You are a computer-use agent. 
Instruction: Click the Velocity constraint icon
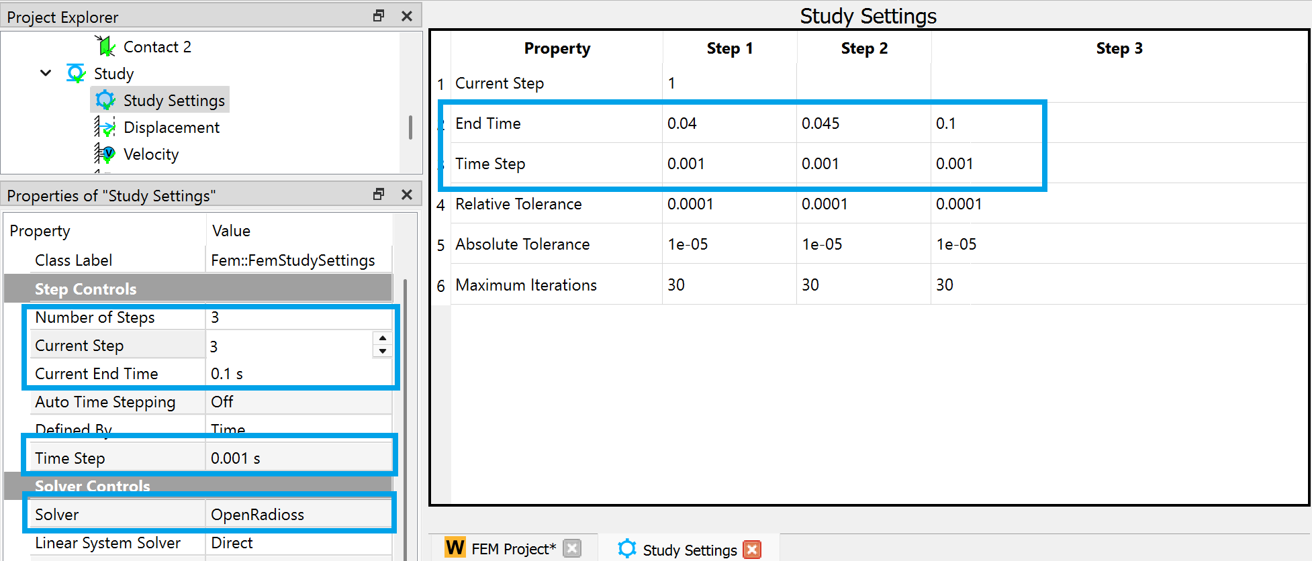105,154
